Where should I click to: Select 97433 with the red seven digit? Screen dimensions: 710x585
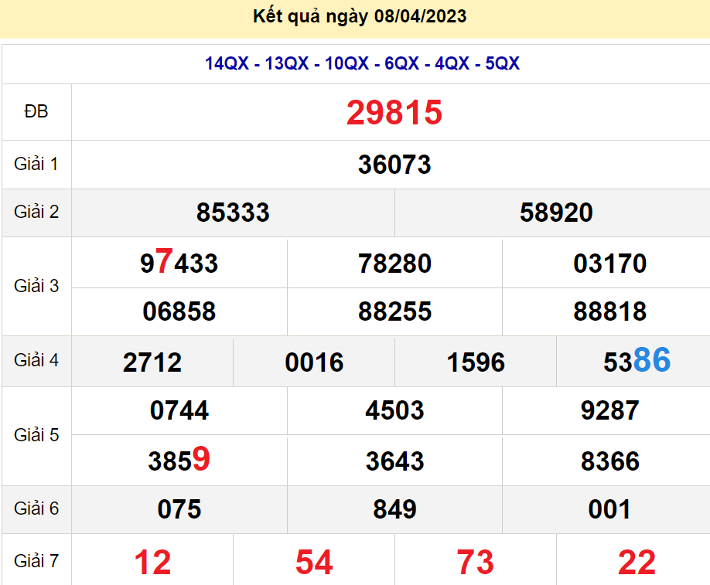pos(179,264)
